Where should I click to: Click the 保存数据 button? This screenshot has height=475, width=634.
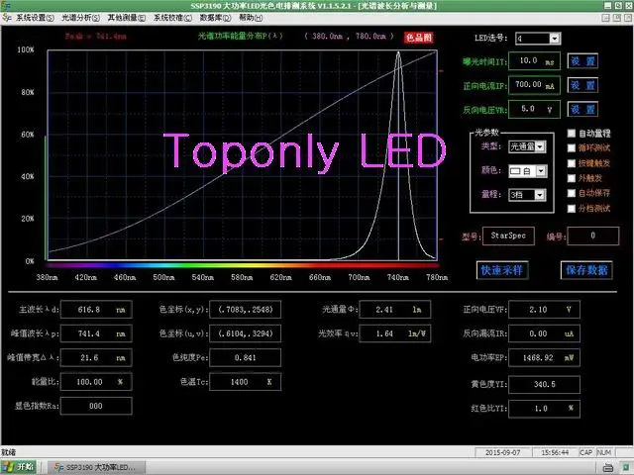pos(586,270)
